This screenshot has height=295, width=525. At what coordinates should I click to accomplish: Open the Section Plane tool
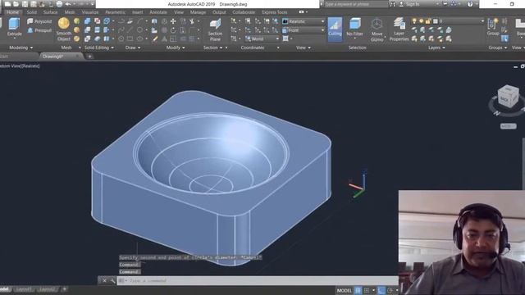215,29
